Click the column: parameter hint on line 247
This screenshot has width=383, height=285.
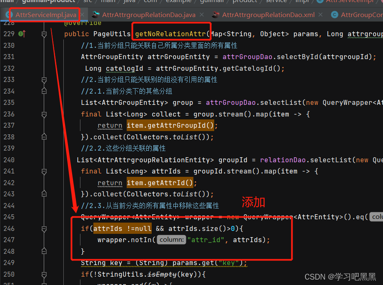[171, 240]
